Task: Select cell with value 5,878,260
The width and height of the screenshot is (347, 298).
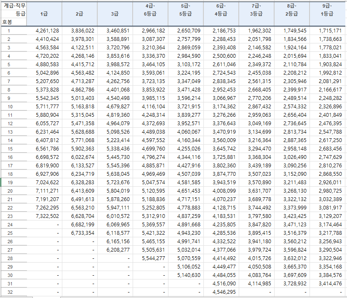Action: click(x=115, y=199)
